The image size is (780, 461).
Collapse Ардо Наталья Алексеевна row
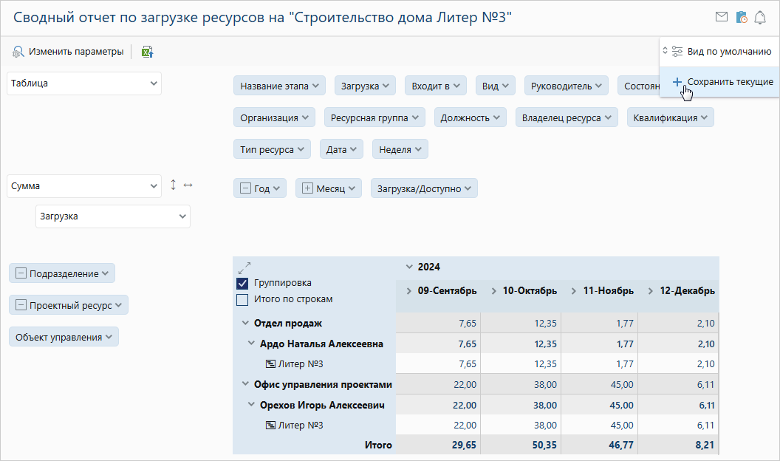[251, 344]
